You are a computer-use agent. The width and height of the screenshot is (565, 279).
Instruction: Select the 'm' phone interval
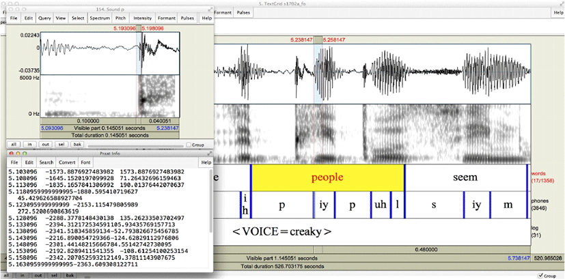(x=508, y=205)
